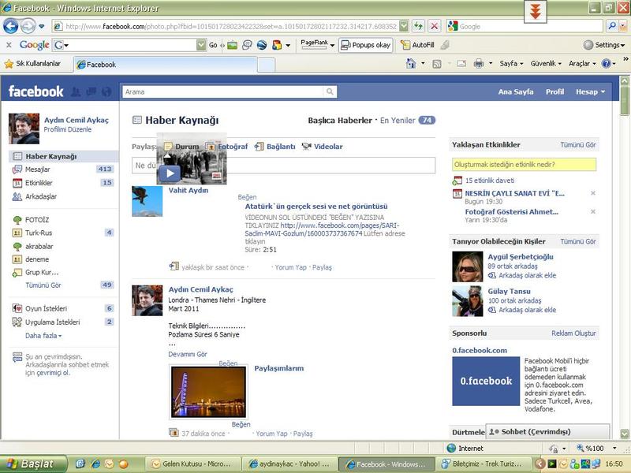Click the Google toolbar AutoFill icon
631x473 pixels.
417,45
